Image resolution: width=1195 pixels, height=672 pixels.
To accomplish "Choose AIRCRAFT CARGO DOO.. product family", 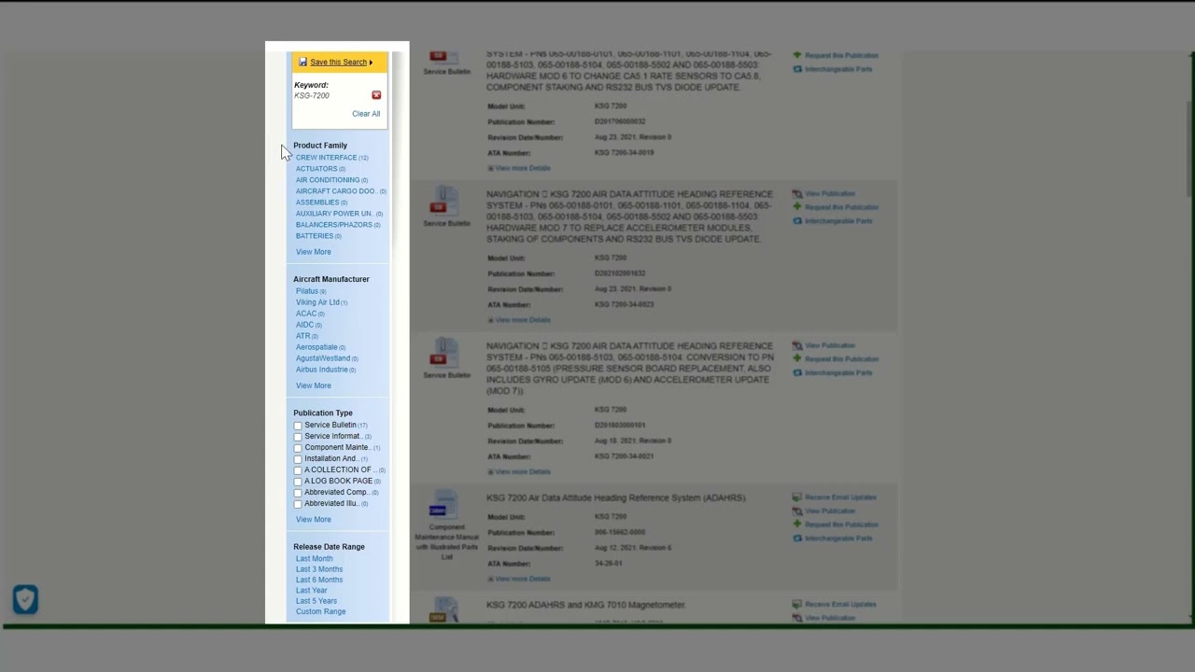I will point(336,191).
